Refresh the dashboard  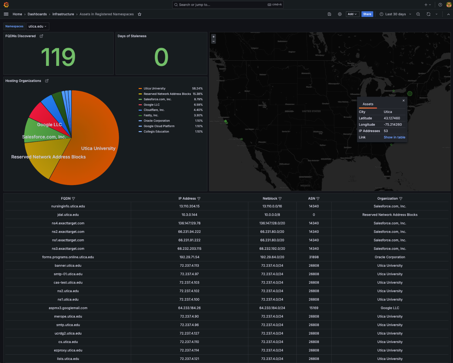(429, 14)
